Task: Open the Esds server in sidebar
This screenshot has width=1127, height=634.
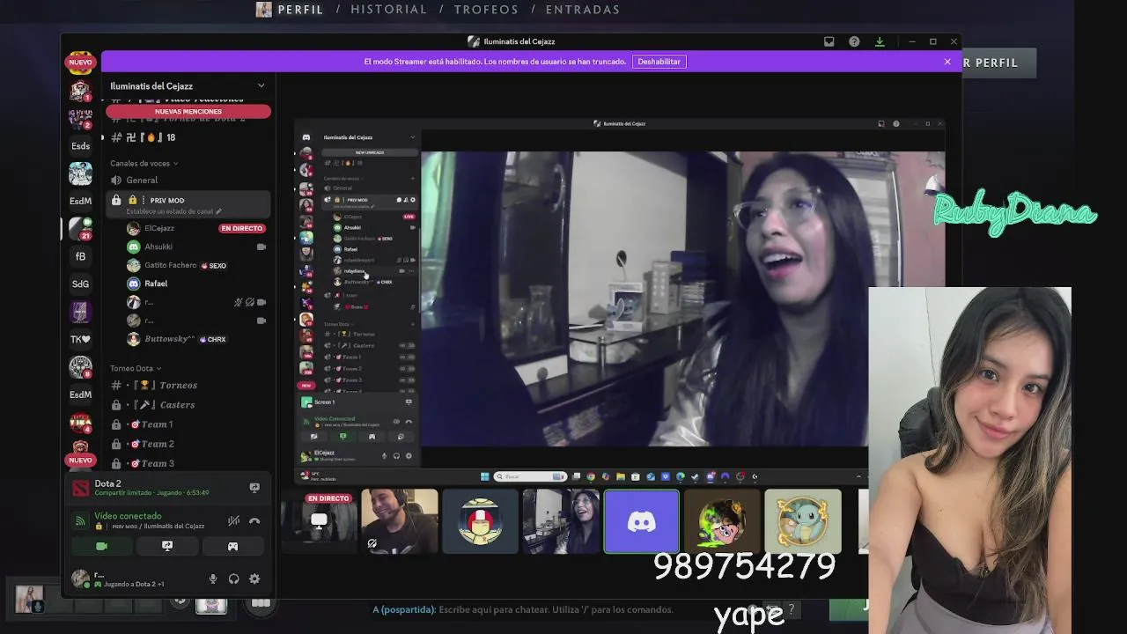Action: (x=80, y=145)
